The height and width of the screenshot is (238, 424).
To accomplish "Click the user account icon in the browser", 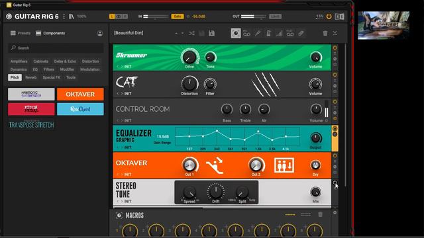I will tap(100, 33).
